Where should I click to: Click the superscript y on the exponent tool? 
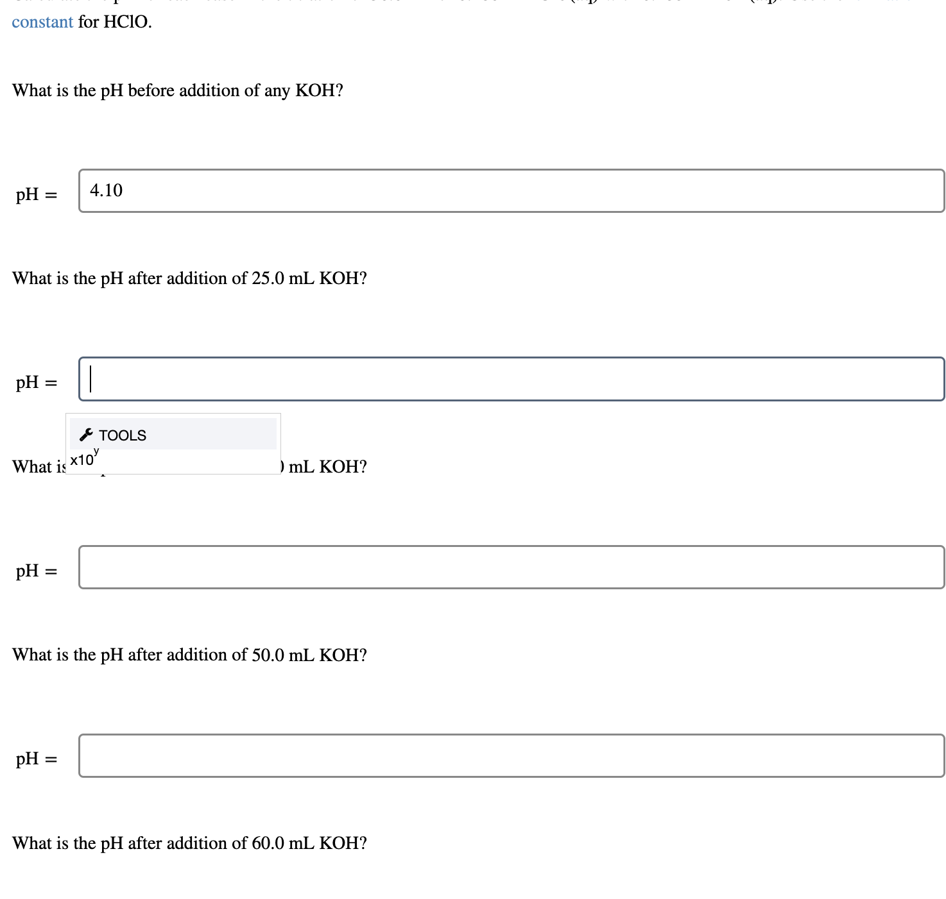[96, 451]
